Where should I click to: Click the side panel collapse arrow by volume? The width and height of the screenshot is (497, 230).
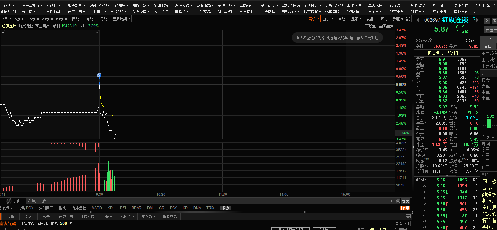tap(413, 146)
